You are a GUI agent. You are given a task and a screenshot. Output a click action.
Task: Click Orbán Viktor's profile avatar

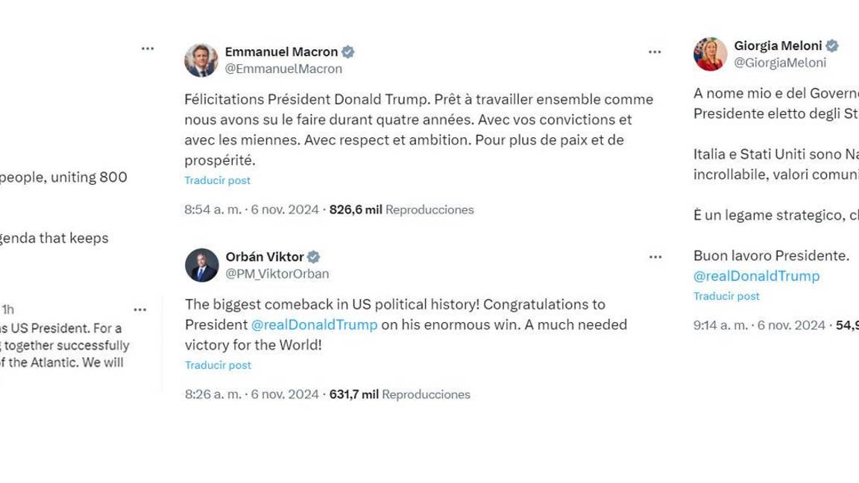point(201,264)
